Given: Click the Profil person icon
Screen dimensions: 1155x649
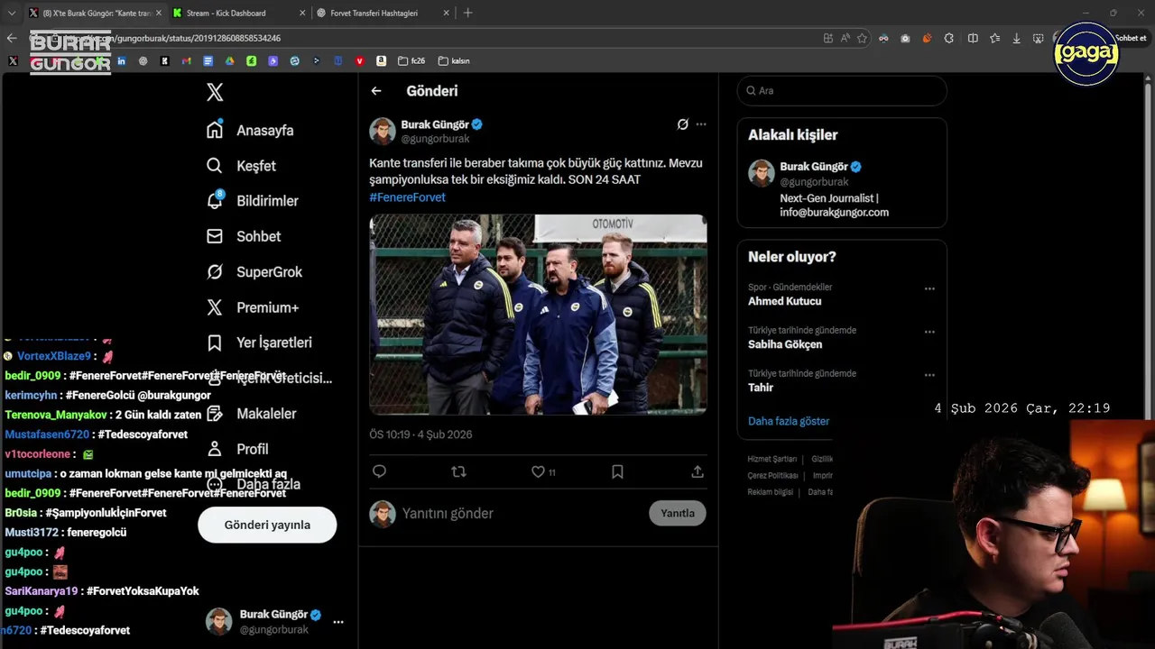Looking at the screenshot, I should click(x=215, y=449).
